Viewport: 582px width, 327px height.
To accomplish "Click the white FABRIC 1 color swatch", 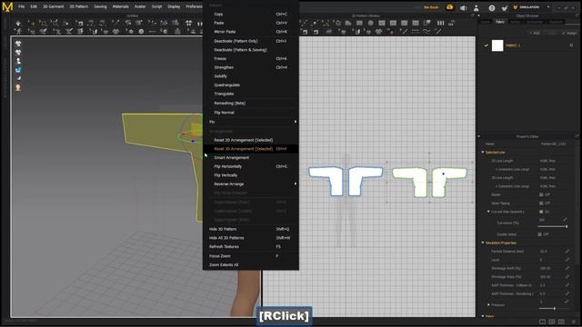I will pyautogui.click(x=497, y=45).
